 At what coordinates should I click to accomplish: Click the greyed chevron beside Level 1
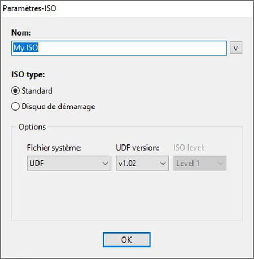221,163
